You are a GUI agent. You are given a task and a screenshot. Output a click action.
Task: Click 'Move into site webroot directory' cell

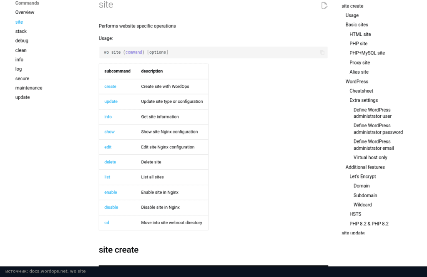(171, 223)
